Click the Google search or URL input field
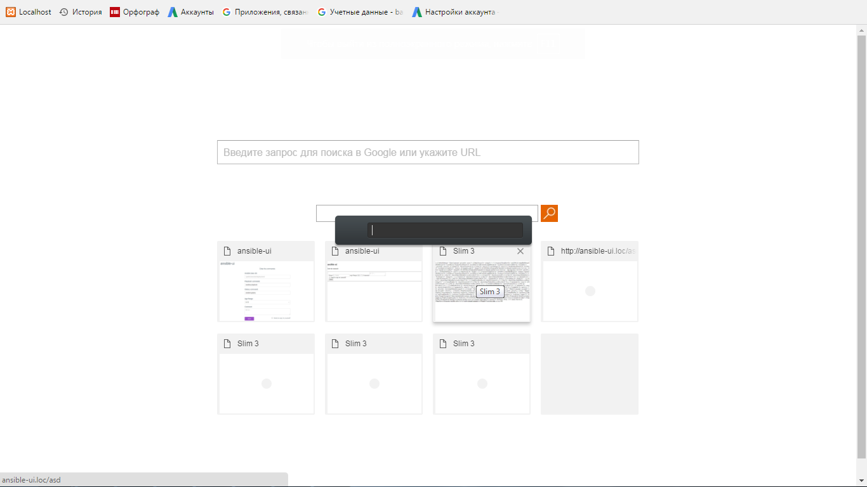 (x=427, y=152)
